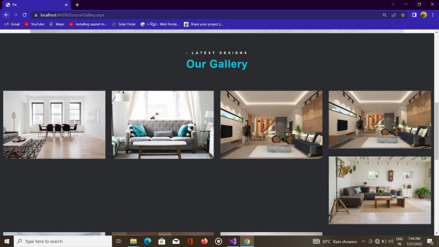Image resolution: width=439 pixels, height=247 pixels.
Task: Click the browser forward arrow
Action: coord(15,15)
